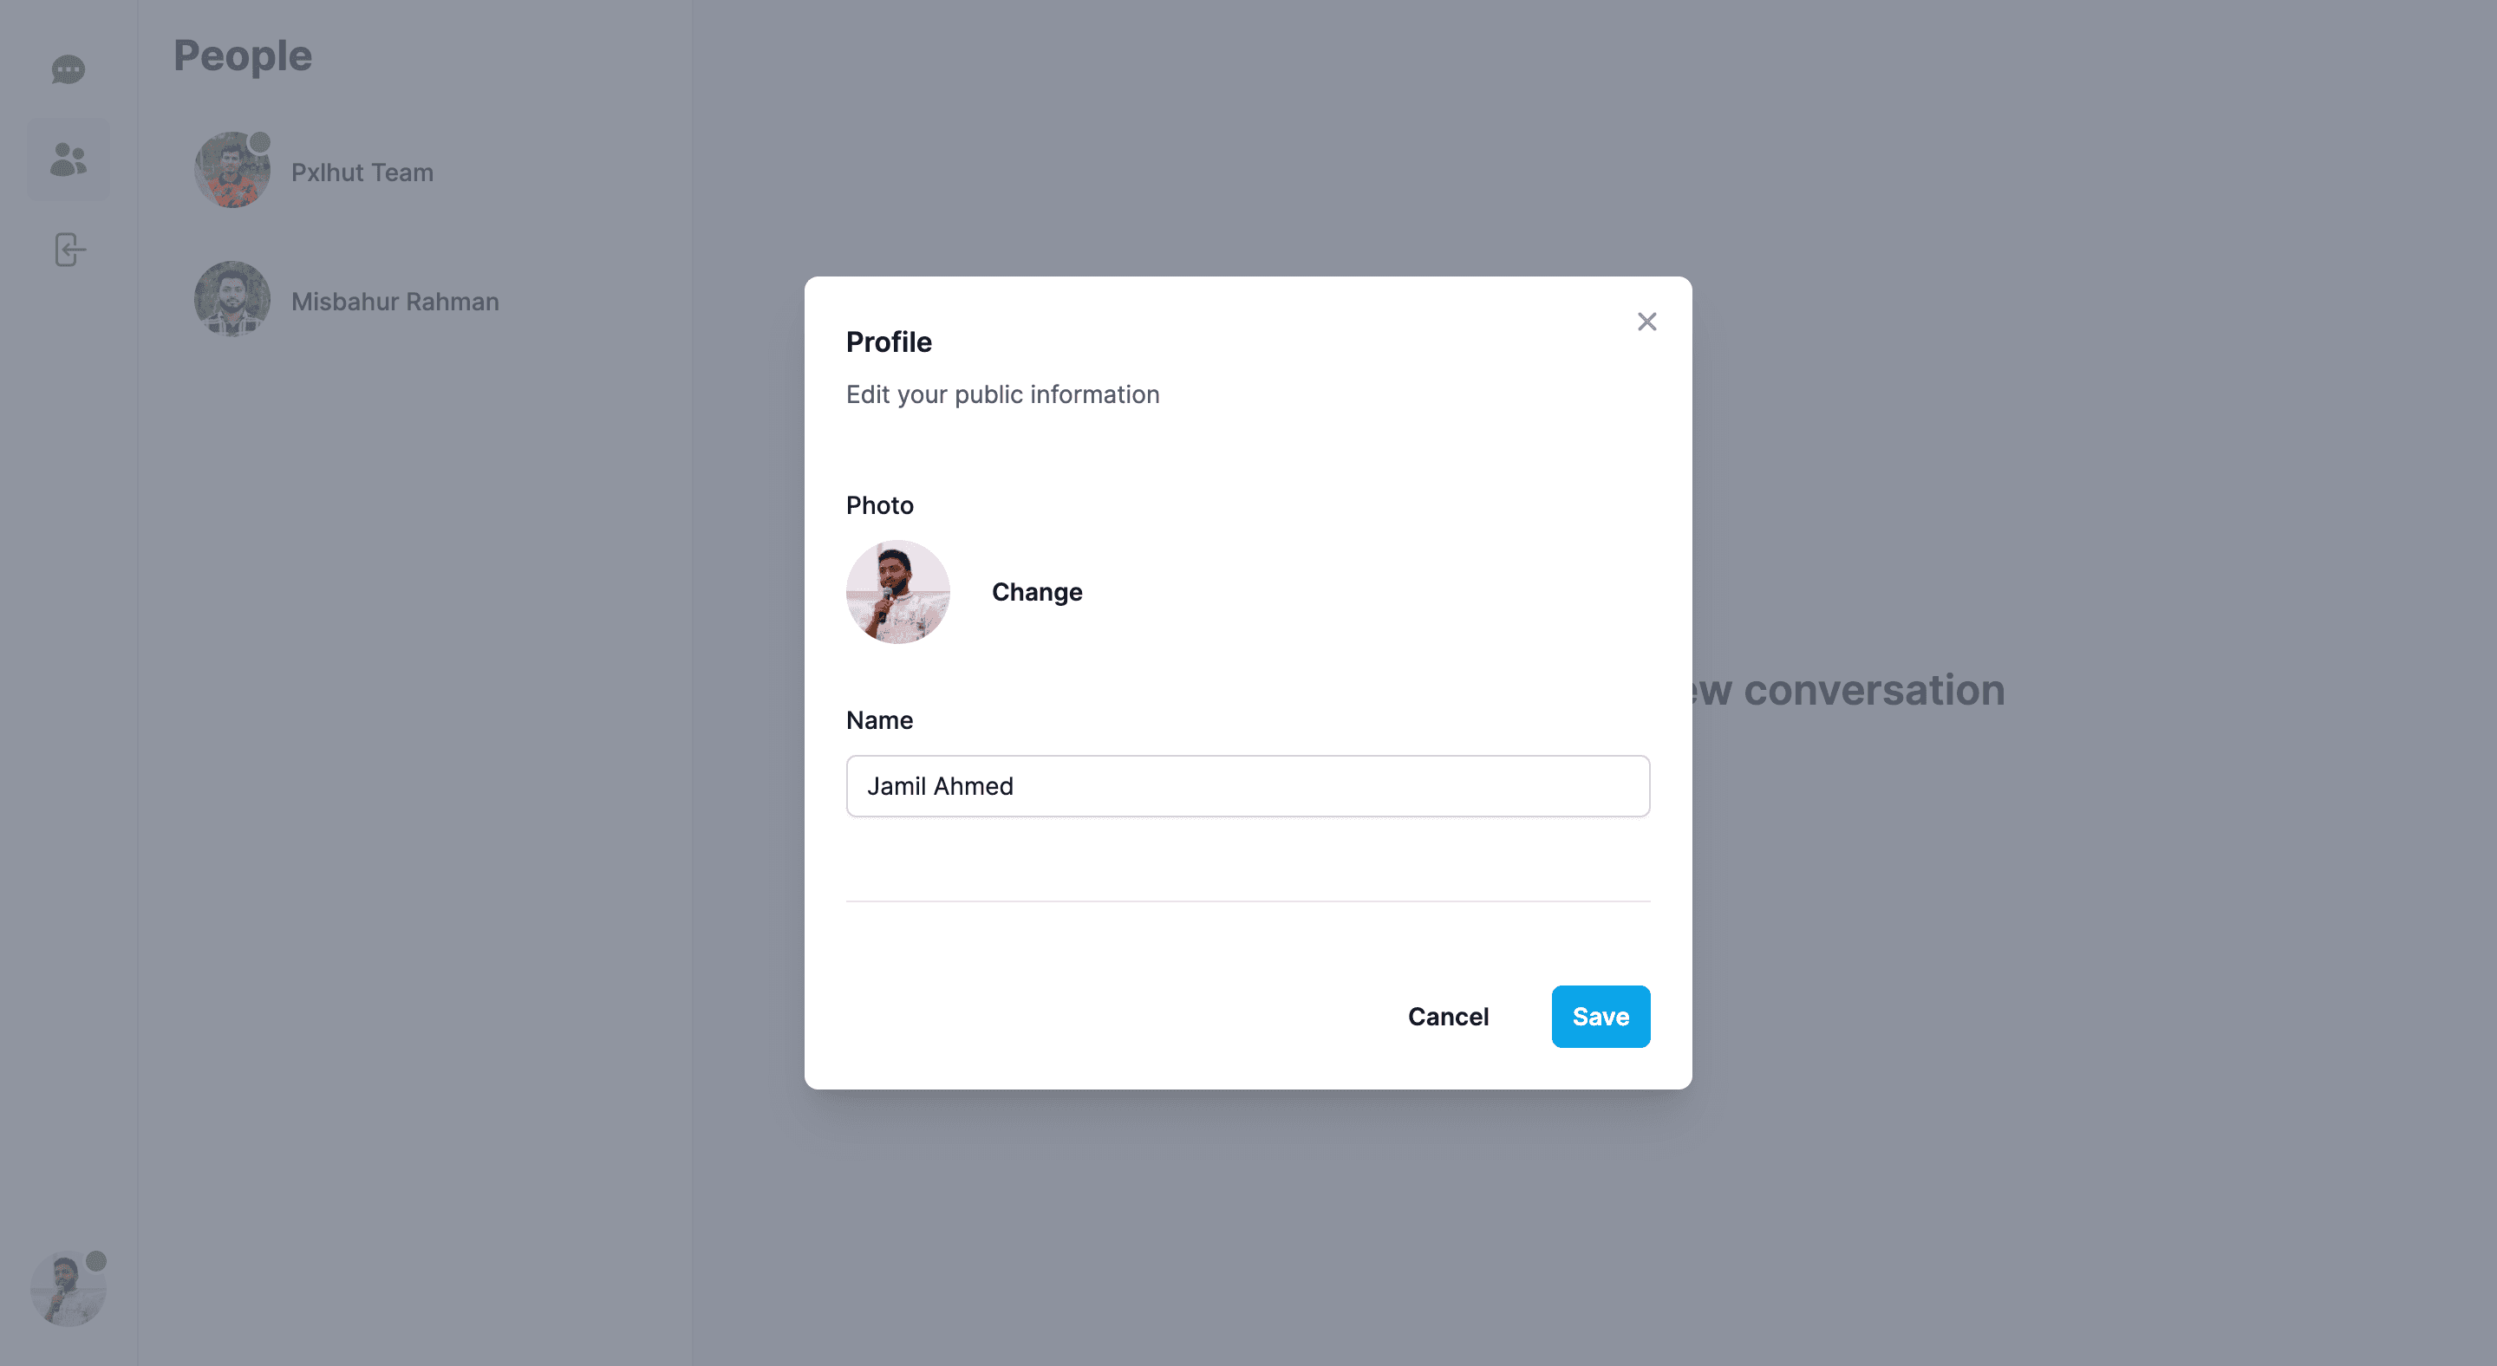Viewport: 2497px width, 1366px height.
Task: Click the People heading
Action: click(x=244, y=56)
